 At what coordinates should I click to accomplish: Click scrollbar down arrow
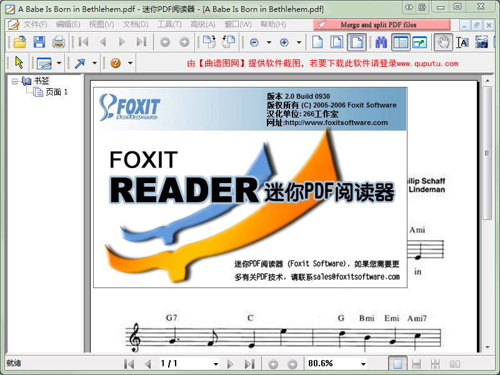tap(487, 347)
